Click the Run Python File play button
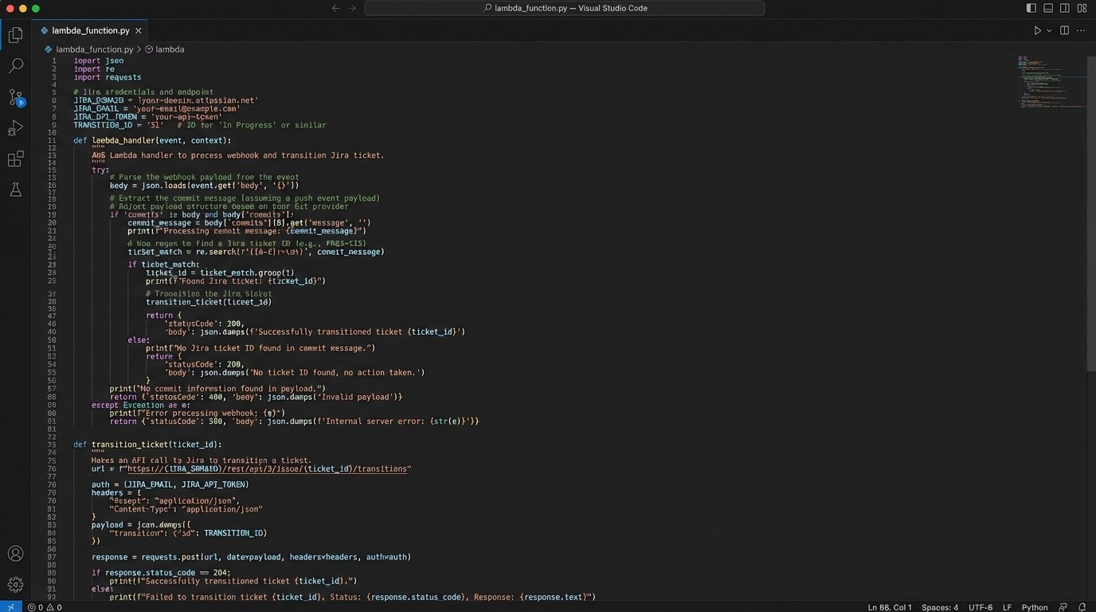1096x612 pixels. point(1037,30)
